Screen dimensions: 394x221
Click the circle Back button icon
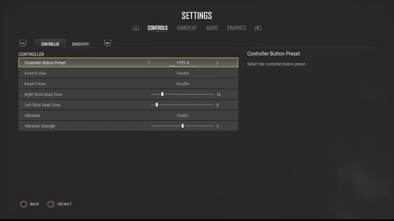point(24,204)
